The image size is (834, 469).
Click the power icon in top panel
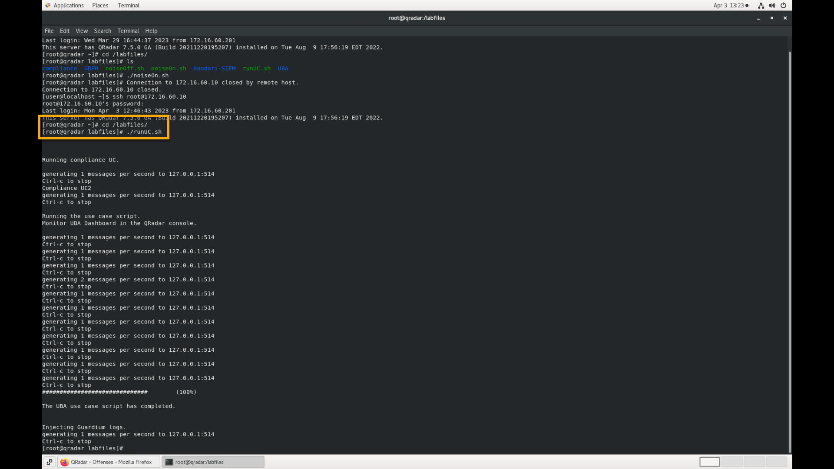[783, 5]
